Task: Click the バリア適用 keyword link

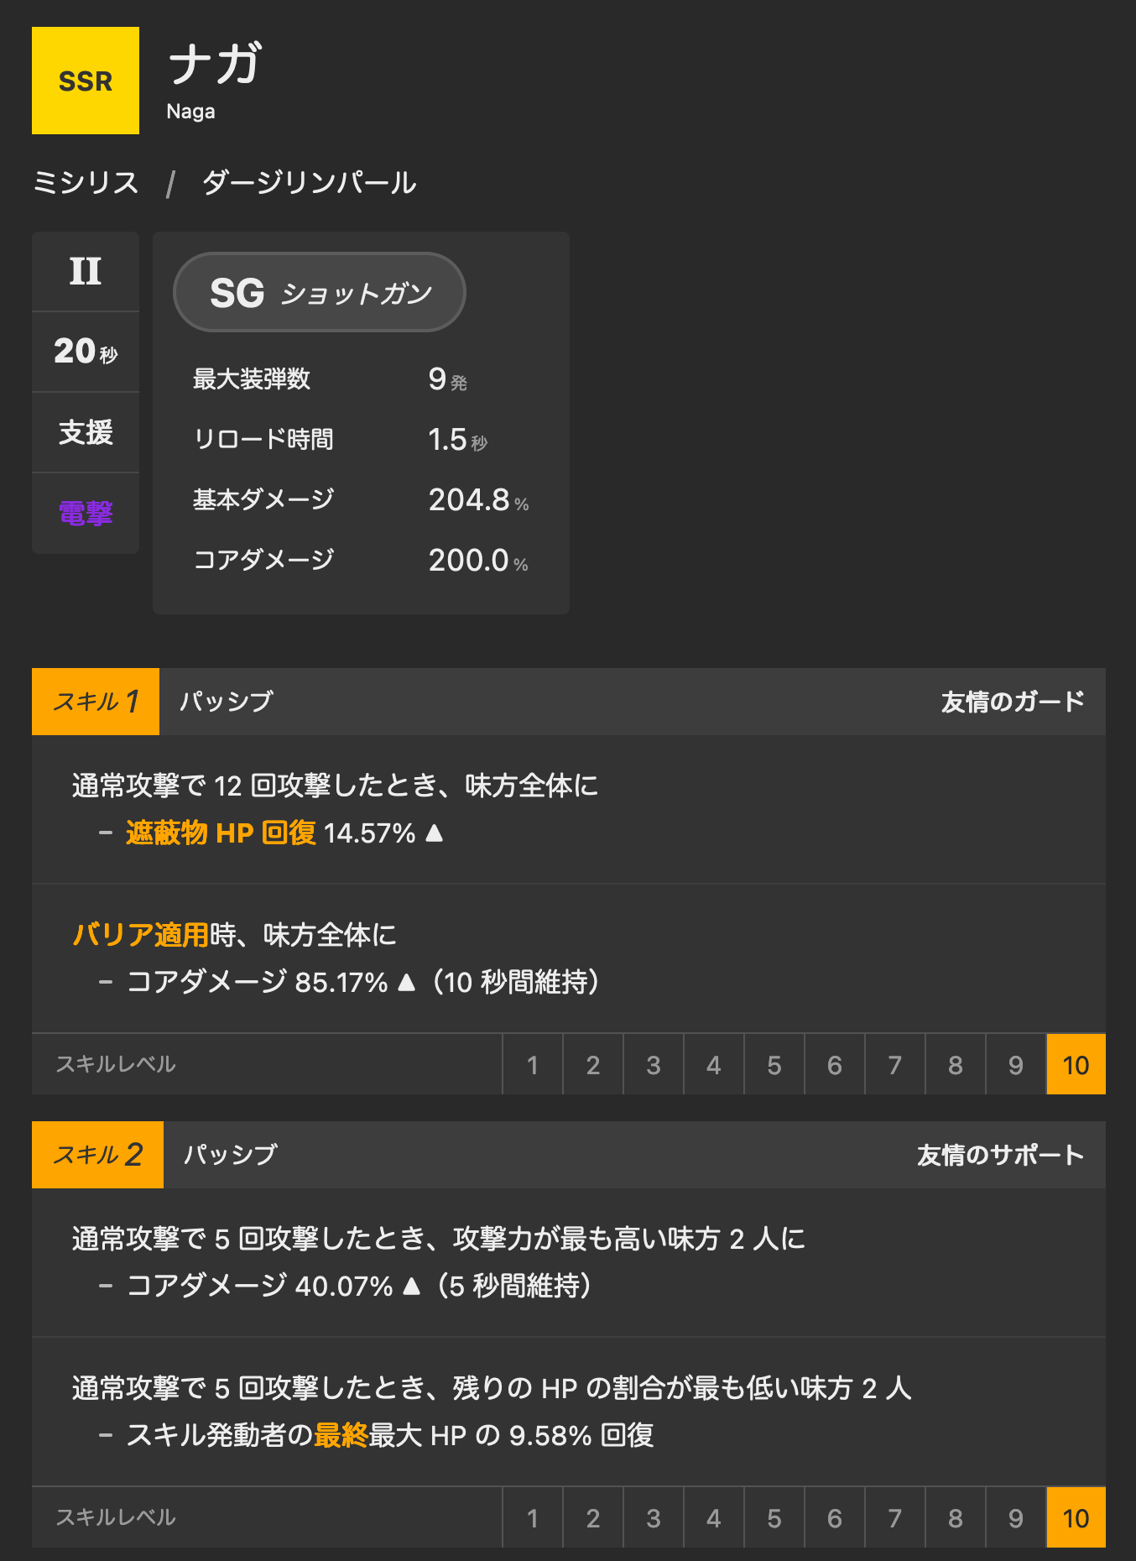Action: pos(140,934)
